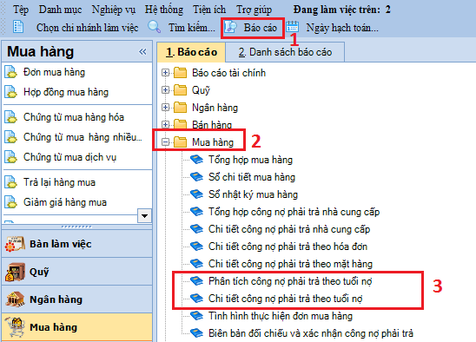Image resolution: width=476 pixels, height=342 pixels.
Task: Click Giảm giá hàng mua icon
Action: click(x=11, y=202)
